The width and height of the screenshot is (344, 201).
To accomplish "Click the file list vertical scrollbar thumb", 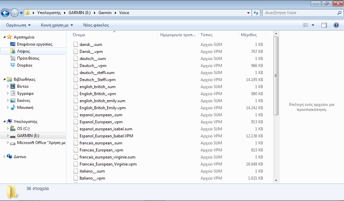I will (276, 76).
